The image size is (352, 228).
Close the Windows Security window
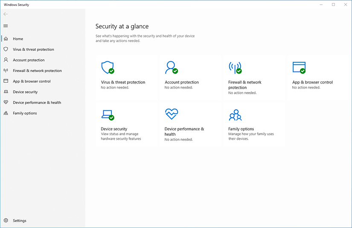pos(346,5)
